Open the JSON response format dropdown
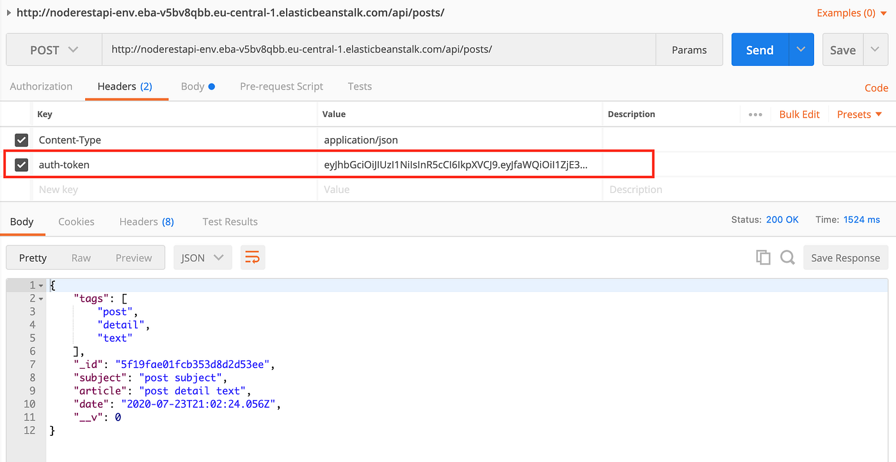Screen dimensions: 896x462 tap(202, 257)
